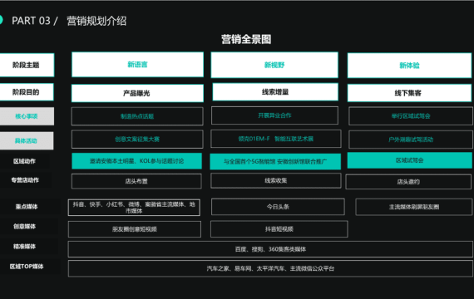Screen dimensions: 474x299
Task: Click the 抖音短视频 box
Action: pos(279,229)
